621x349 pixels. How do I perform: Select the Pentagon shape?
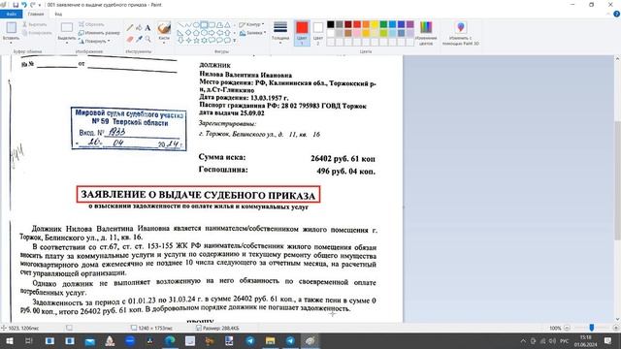tap(196, 32)
